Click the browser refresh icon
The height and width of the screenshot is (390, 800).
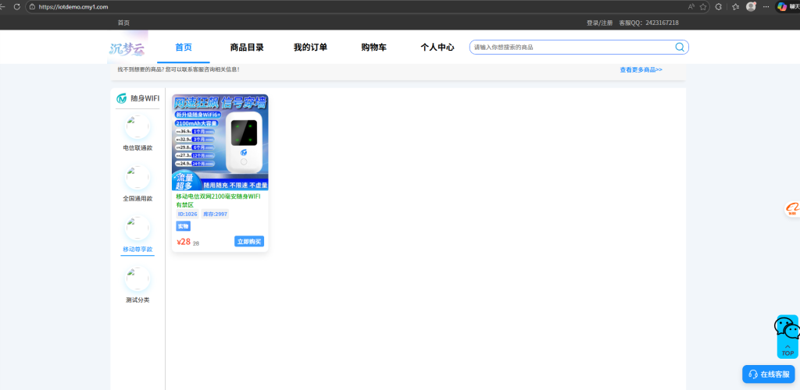(x=17, y=6)
